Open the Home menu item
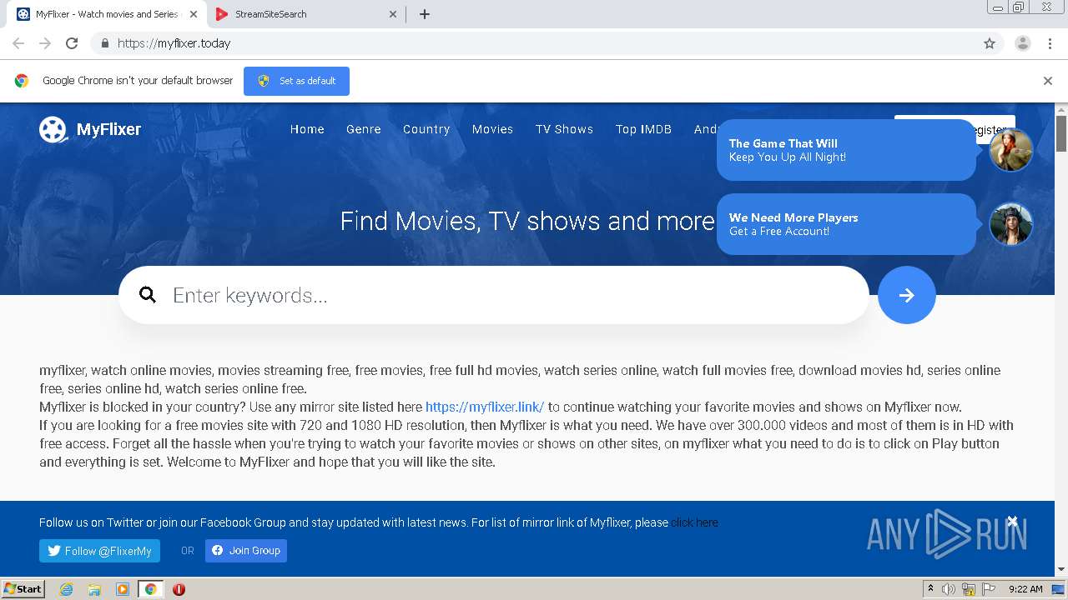The image size is (1068, 600). (x=307, y=129)
